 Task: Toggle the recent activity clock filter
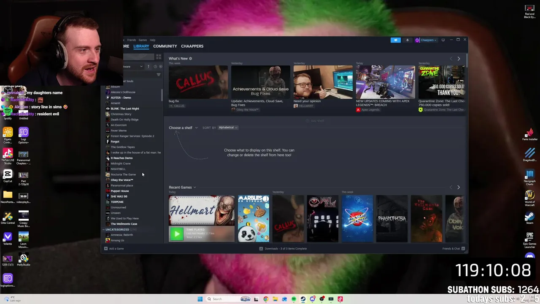click(155, 66)
